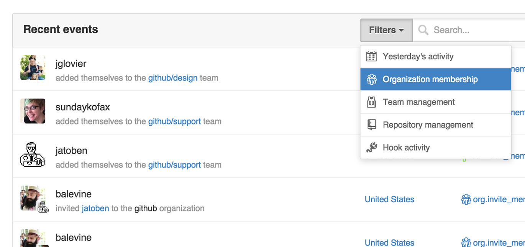525x247 pixels.
Task: Click United States in the jatoben invite row
Action: pyautogui.click(x=389, y=199)
